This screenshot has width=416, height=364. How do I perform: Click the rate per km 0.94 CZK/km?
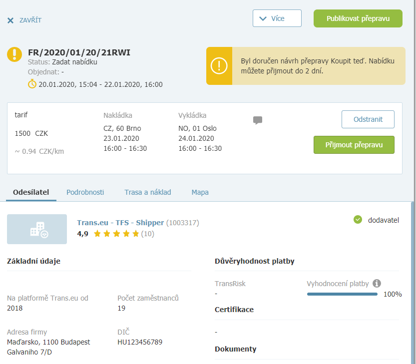[x=39, y=151]
